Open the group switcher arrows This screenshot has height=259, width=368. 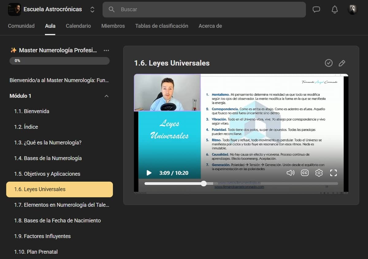coord(92,10)
